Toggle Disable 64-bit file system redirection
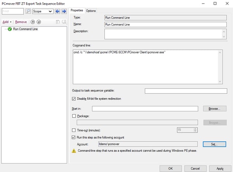Screen dimensions: 233x172 [74, 99]
